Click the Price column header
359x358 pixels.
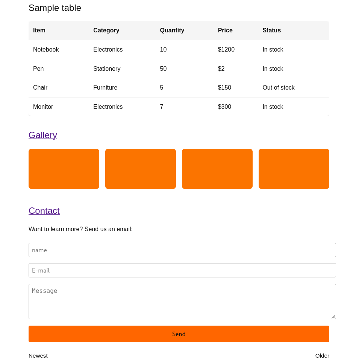(225, 30)
